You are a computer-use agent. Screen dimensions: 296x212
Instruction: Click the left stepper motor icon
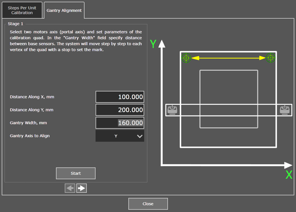click(172, 110)
